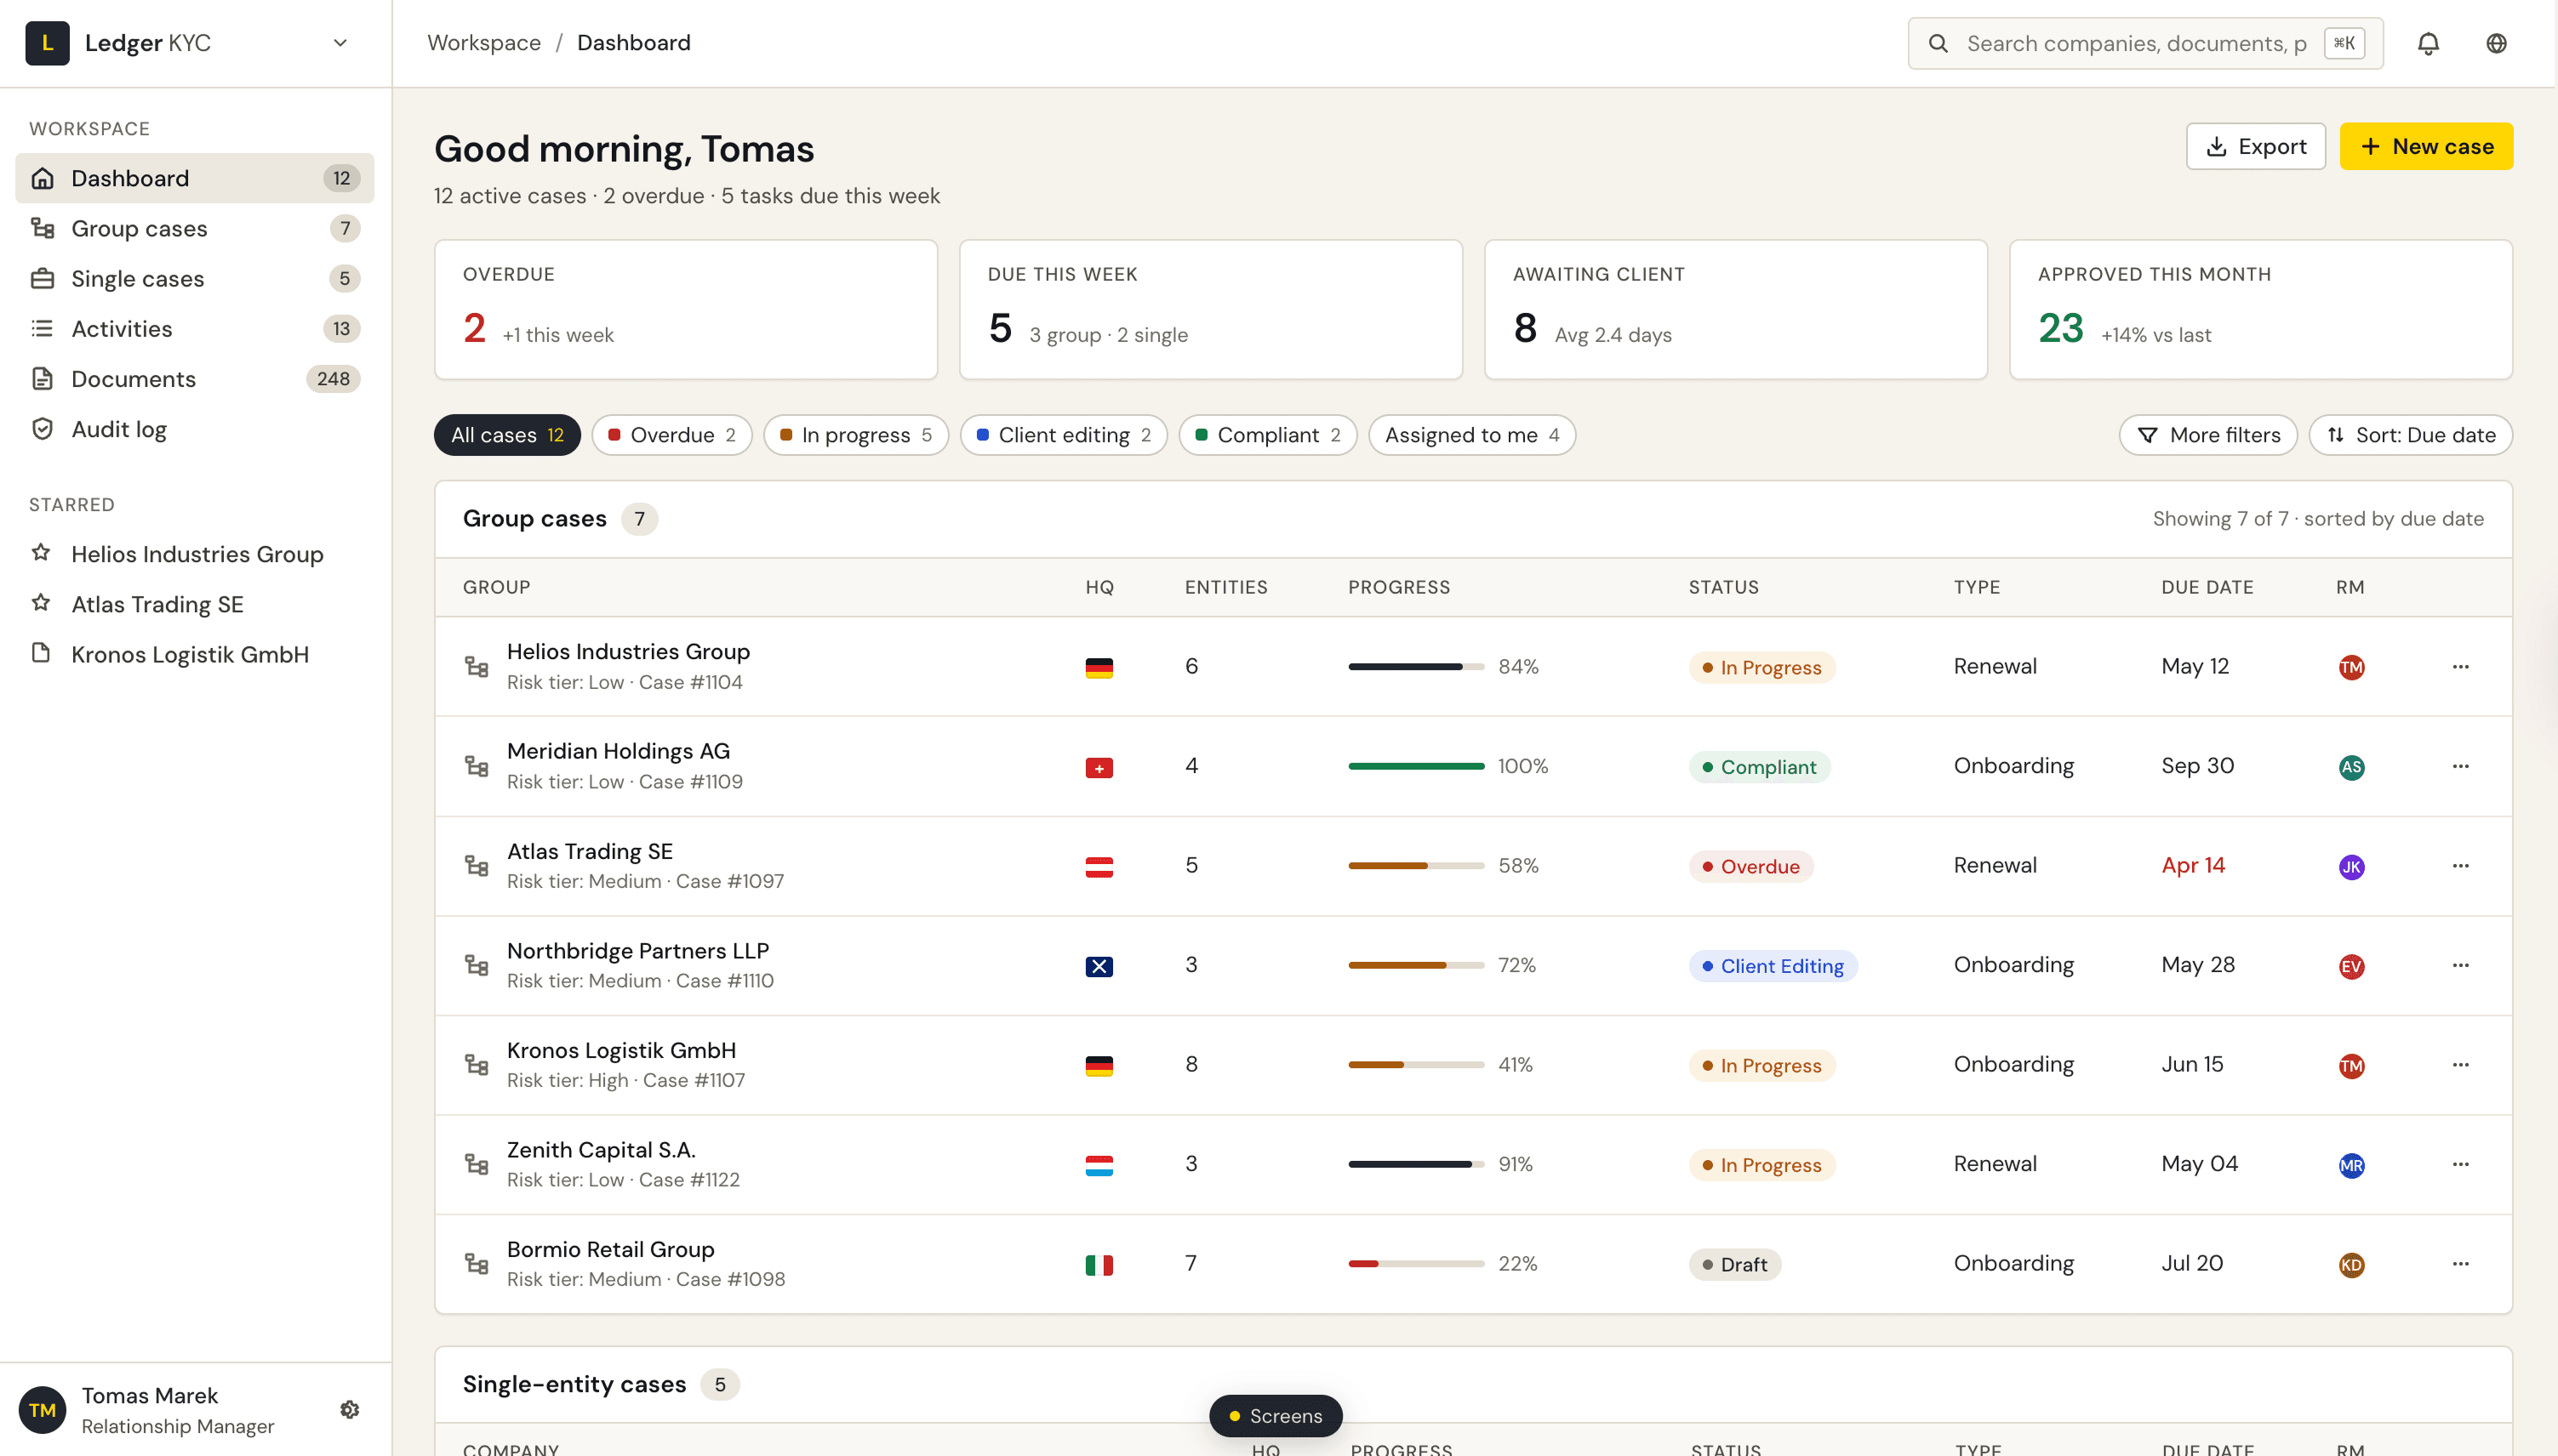
Task: Open the settings gear beside Tomas Marek
Action: pos(349,1409)
